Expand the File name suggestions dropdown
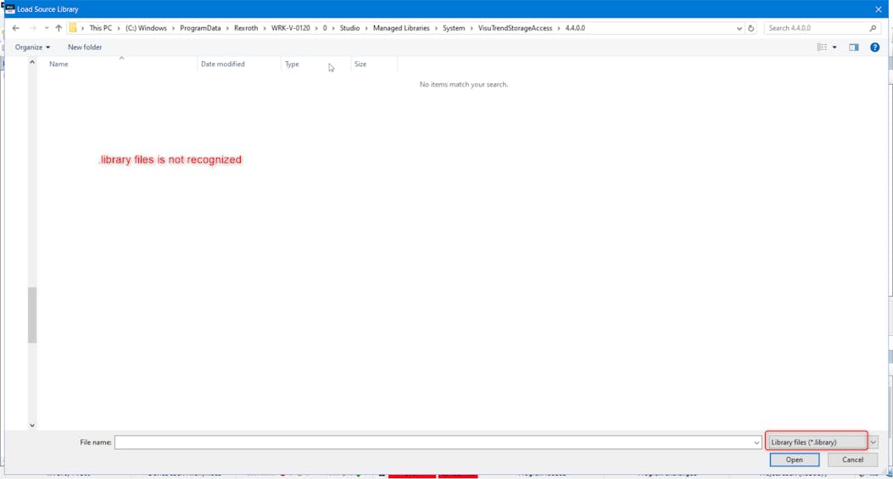This screenshot has height=479, width=893. pyautogui.click(x=756, y=443)
